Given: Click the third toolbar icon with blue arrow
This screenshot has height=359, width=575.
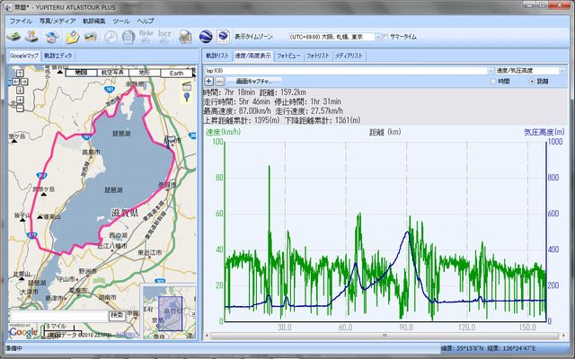Looking at the screenshot, I should click(x=52, y=37).
